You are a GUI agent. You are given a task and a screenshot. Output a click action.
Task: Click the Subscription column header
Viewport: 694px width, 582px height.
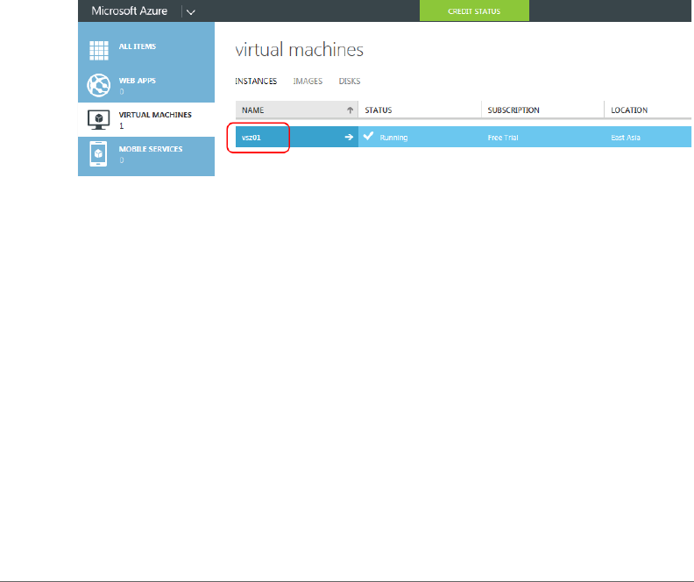[x=542, y=110]
